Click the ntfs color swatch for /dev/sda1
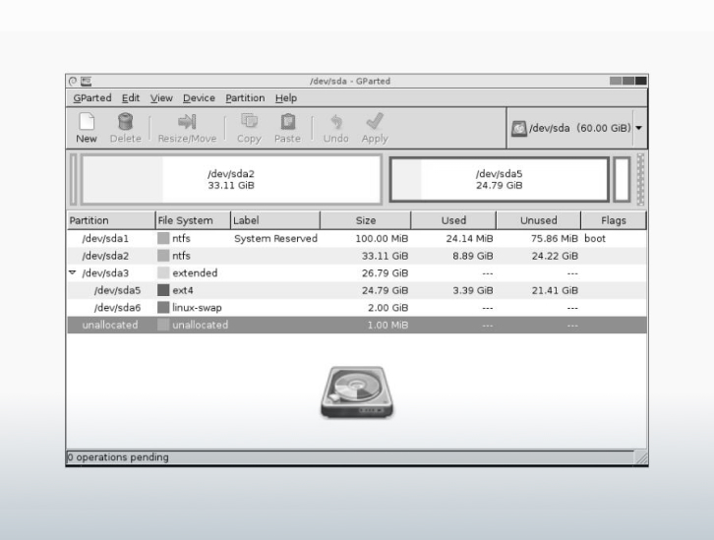Image resolution: width=714 pixels, height=540 pixels. pos(163,238)
